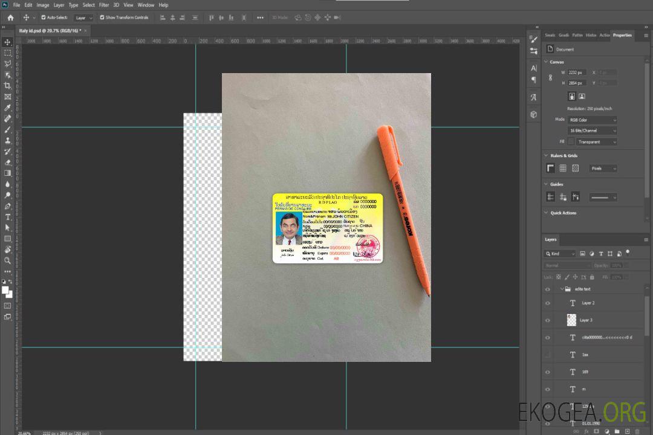Click the canvas Fill color swatch
The image size is (653, 435).
(x=571, y=142)
